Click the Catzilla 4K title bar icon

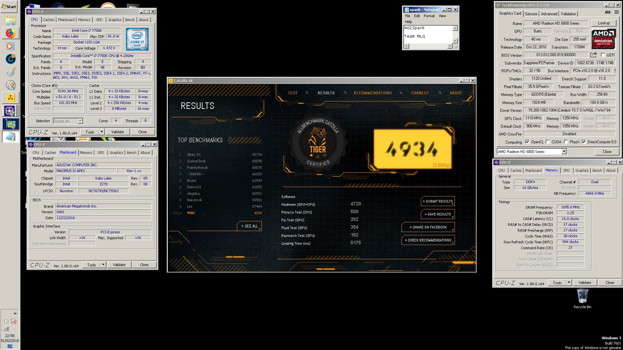click(171, 81)
